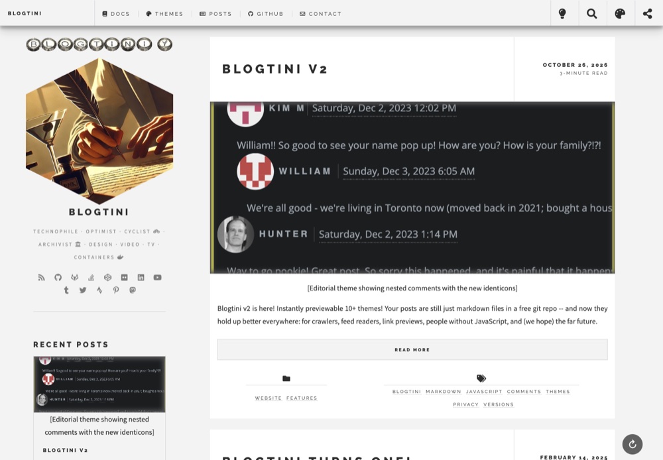Open the Features category link
This screenshot has height=460, width=663.
click(302, 398)
